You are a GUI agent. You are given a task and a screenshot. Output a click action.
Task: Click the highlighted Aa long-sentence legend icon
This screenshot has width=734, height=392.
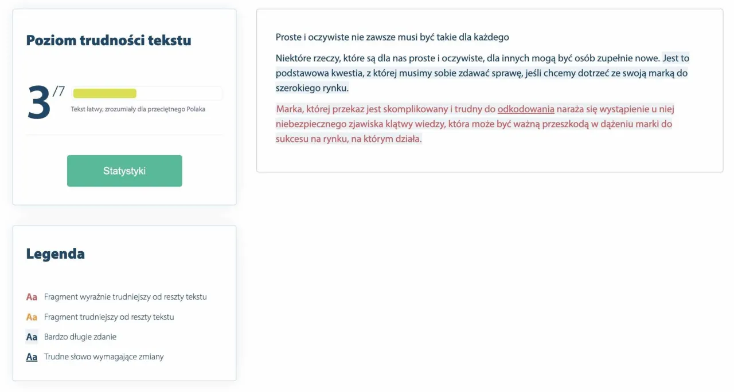point(32,337)
